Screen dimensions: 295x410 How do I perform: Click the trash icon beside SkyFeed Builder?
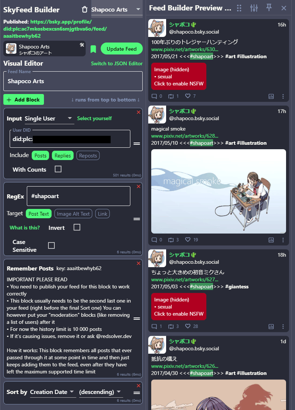point(85,10)
